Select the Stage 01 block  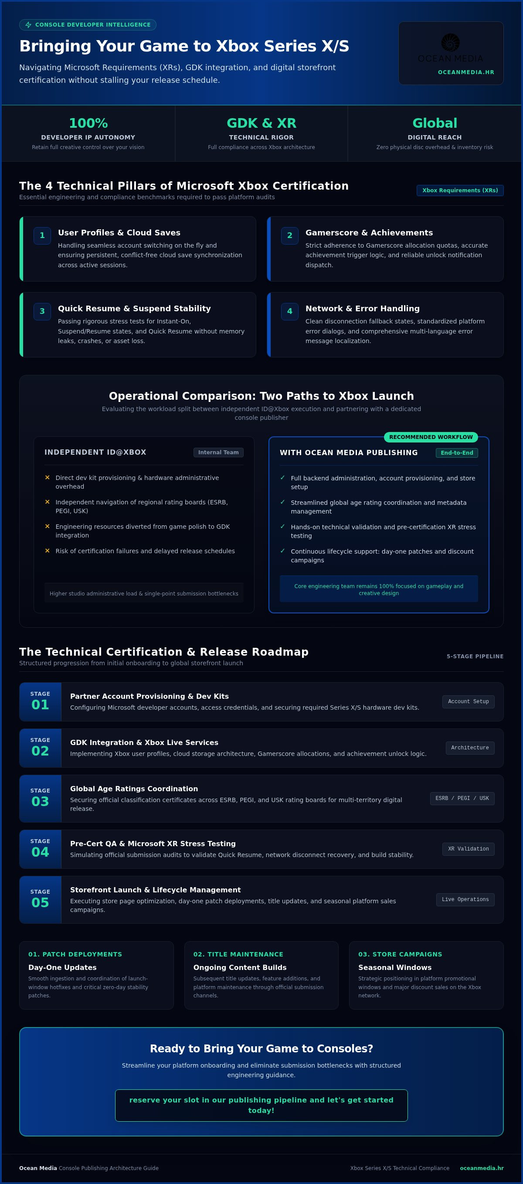pyautogui.click(x=41, y=702)
